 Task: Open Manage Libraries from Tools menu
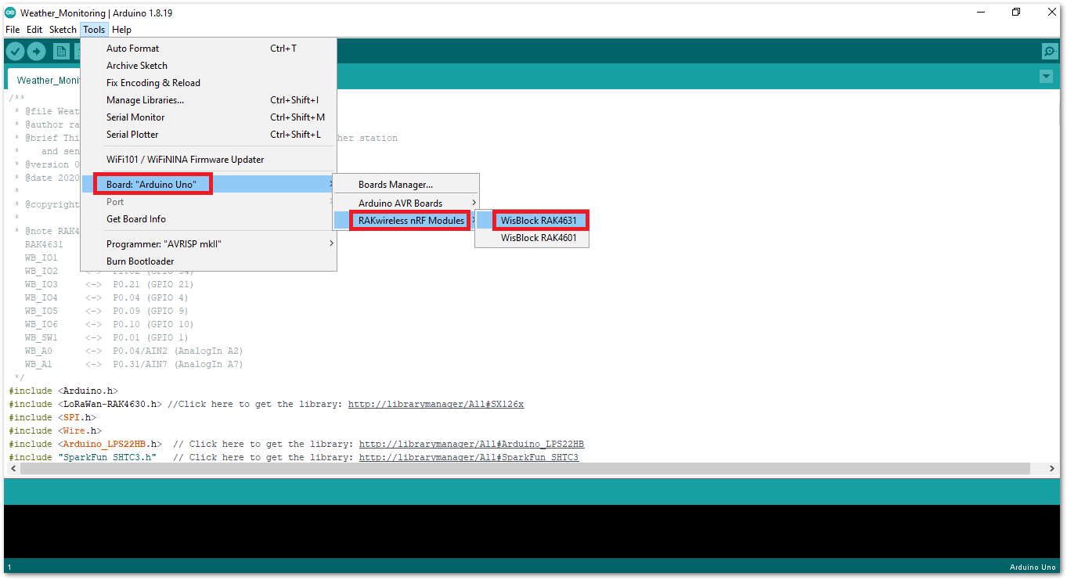point(145,100)
